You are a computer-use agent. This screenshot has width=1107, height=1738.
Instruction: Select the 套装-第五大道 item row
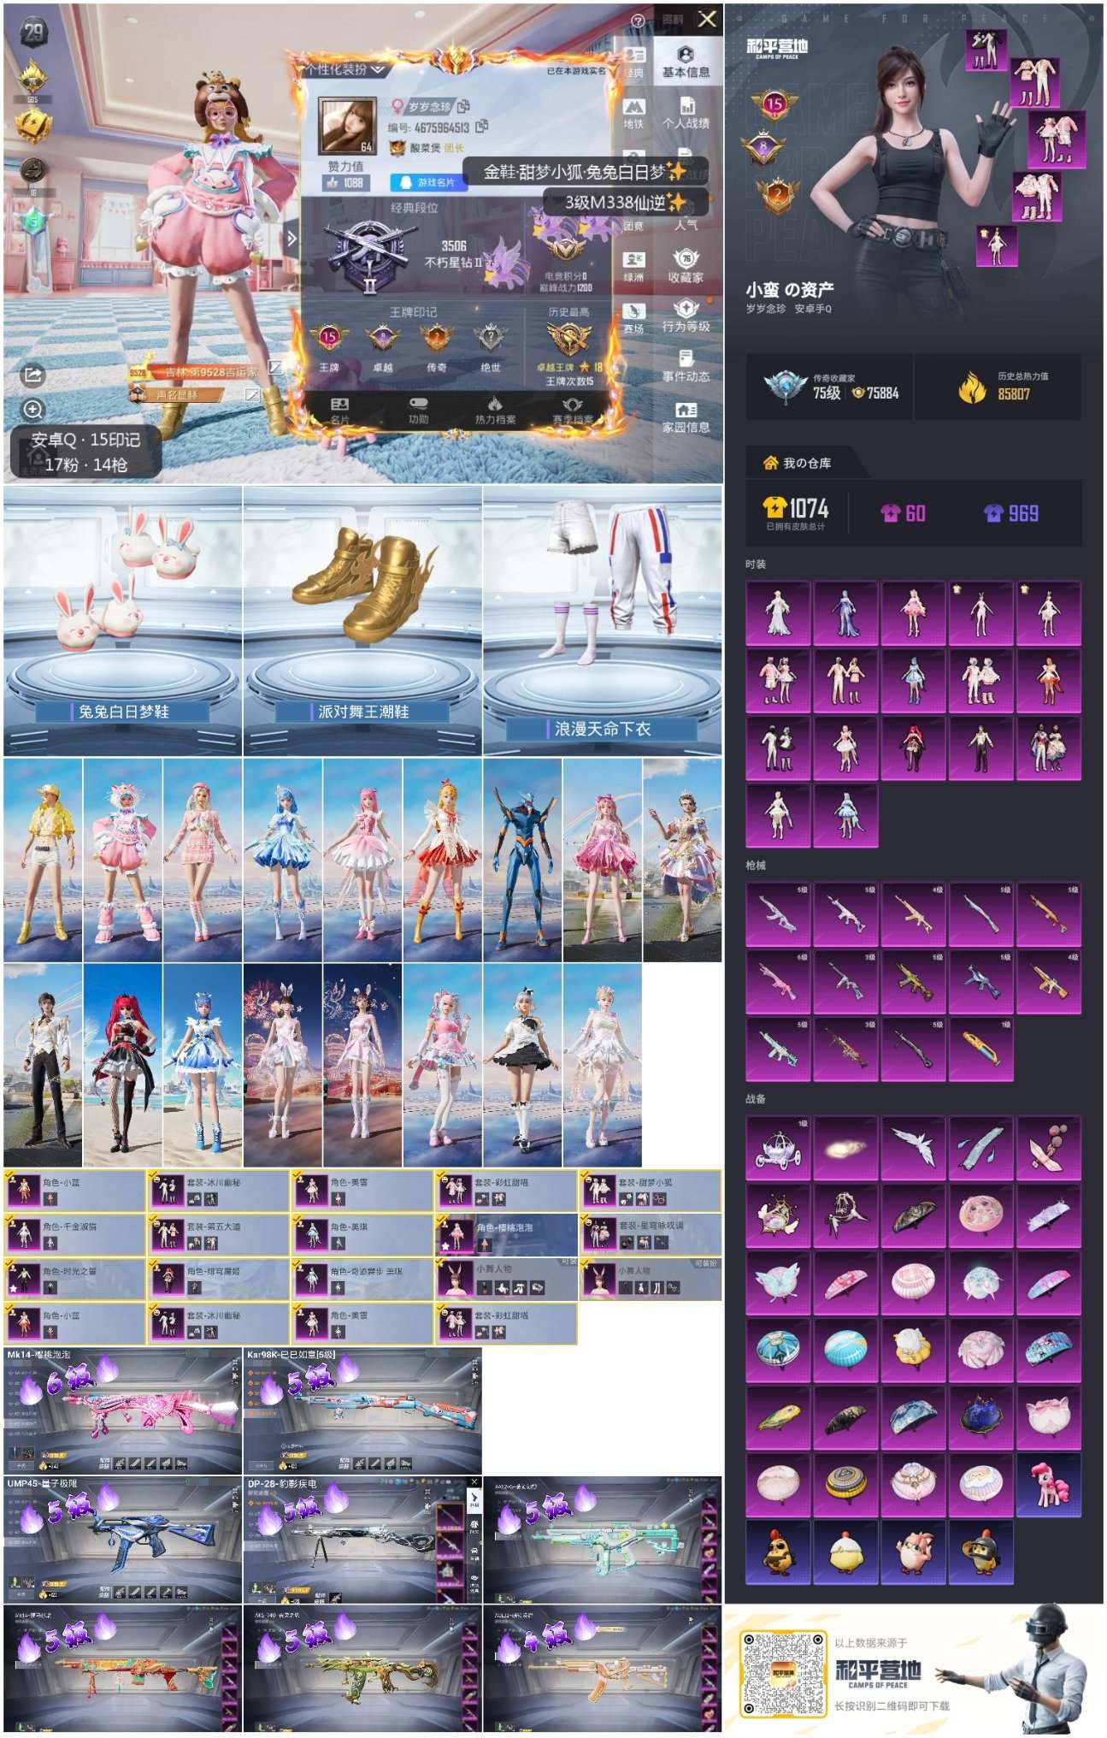click(218, 1234)
